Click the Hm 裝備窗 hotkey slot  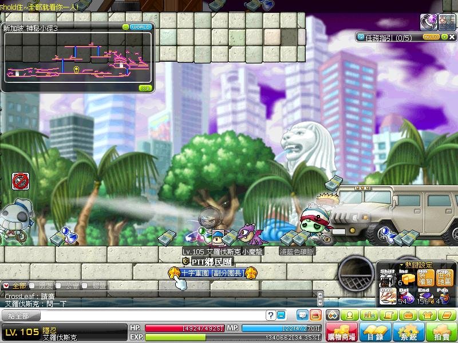(x=425, y=278)
